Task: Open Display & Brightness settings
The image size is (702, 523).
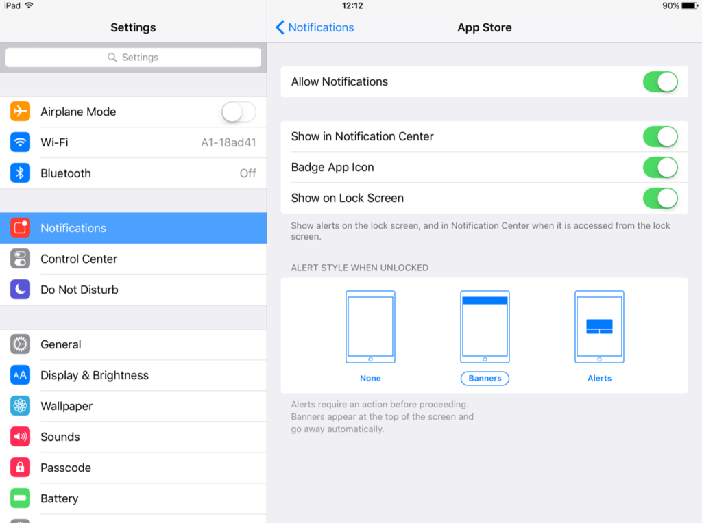Action: [x=134, y=375]
